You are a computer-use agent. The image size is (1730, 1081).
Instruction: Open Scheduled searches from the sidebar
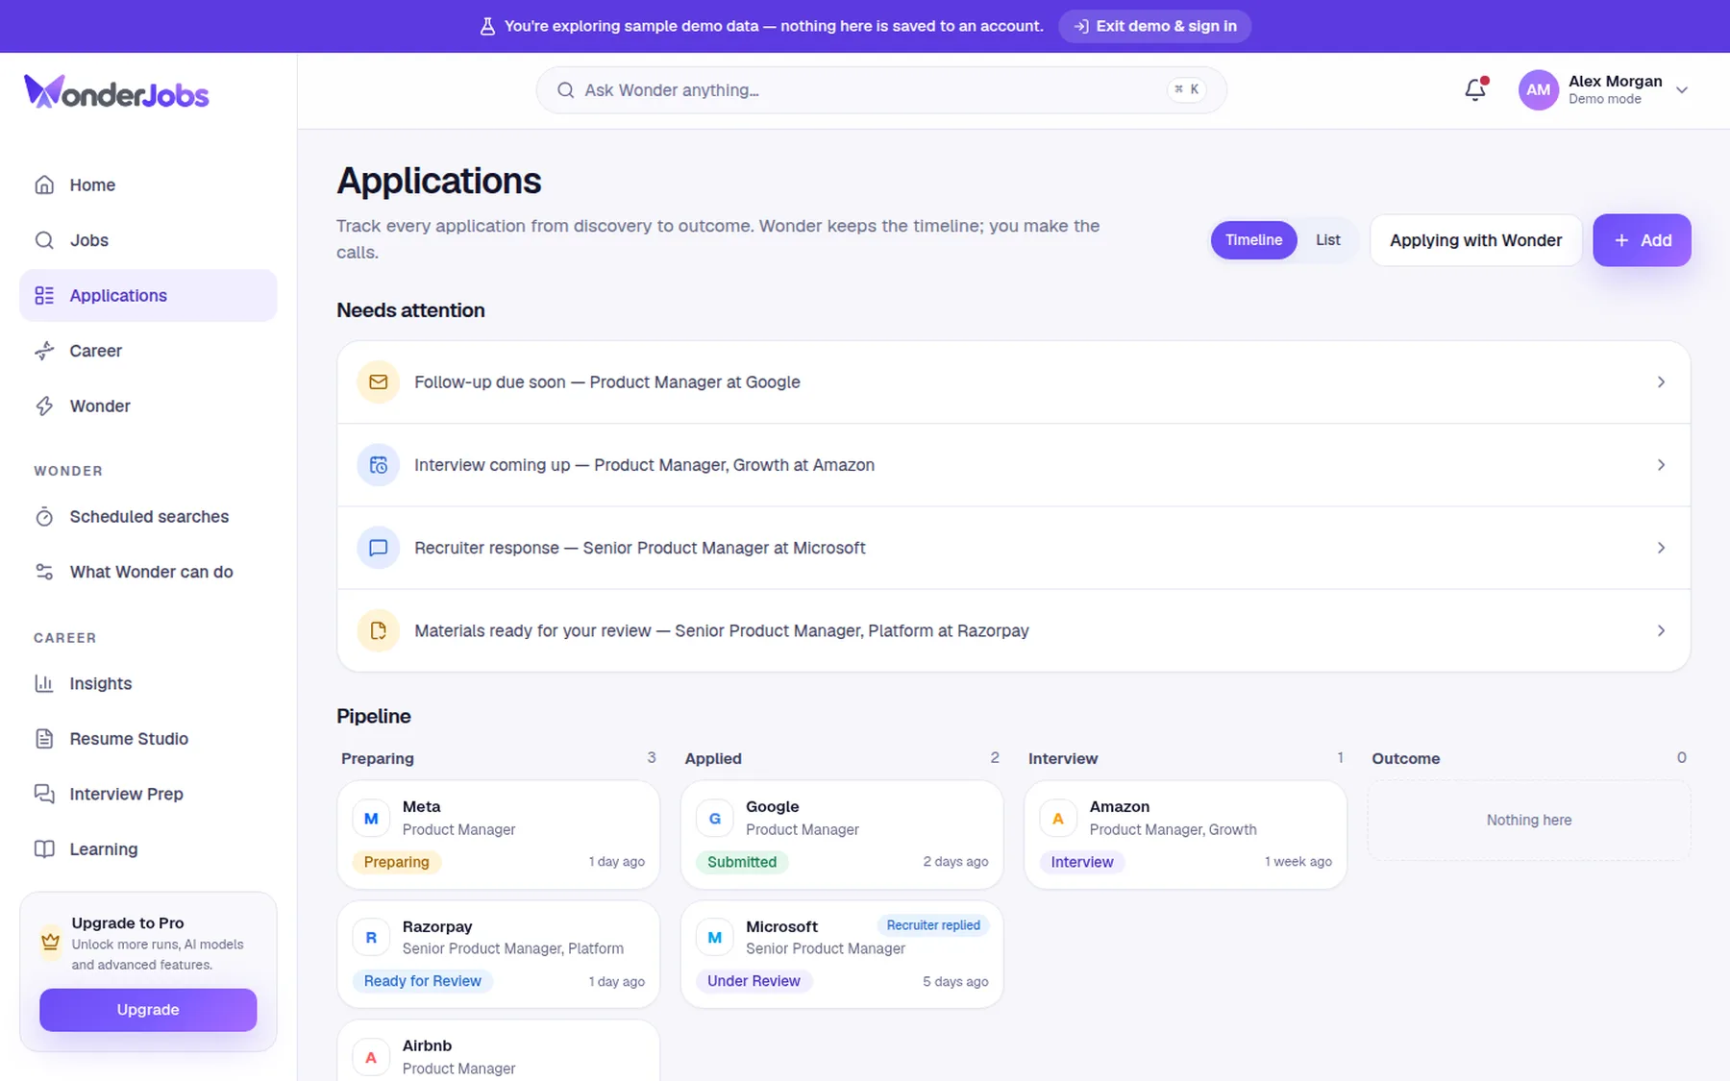(x=148, y=517)
